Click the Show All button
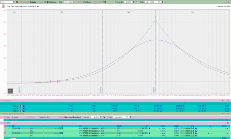The height and width of the screenshot is (139, 231). point(15,117)
